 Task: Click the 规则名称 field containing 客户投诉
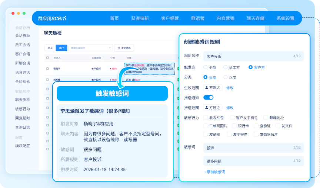coord(253,56)
